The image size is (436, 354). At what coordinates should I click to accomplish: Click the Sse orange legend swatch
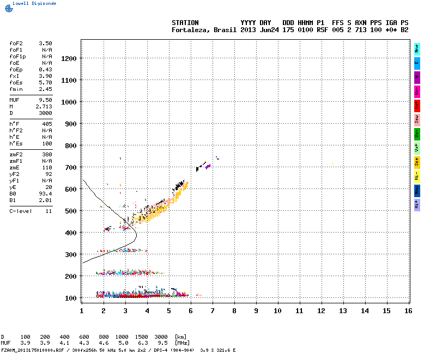pos(417,162)
